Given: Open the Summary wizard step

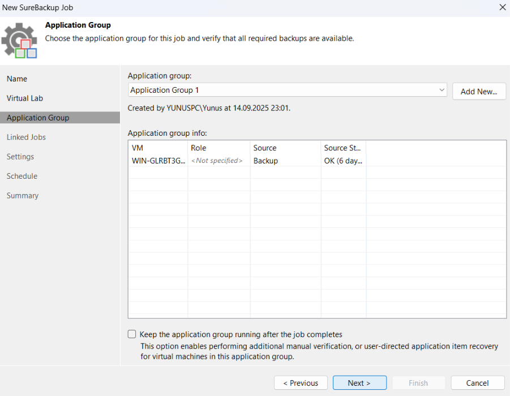Looking at the screenshot, I should pos(23,196).
